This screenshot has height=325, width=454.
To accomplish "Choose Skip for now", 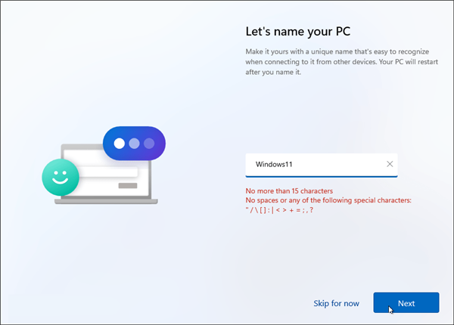I will click(336, 303).
